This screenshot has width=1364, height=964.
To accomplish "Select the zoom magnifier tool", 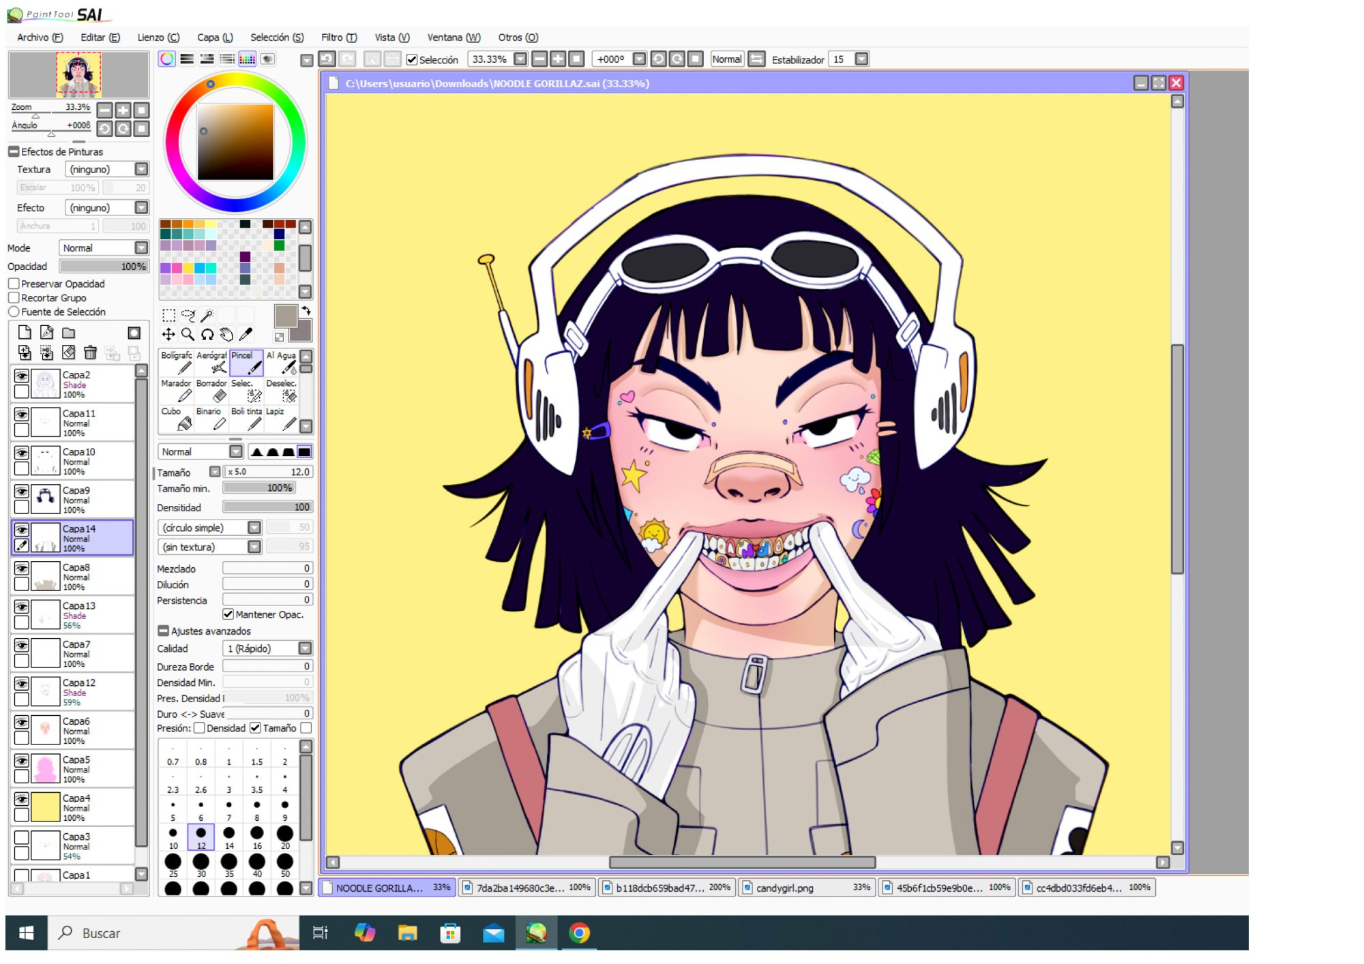I will pos(188,334).
